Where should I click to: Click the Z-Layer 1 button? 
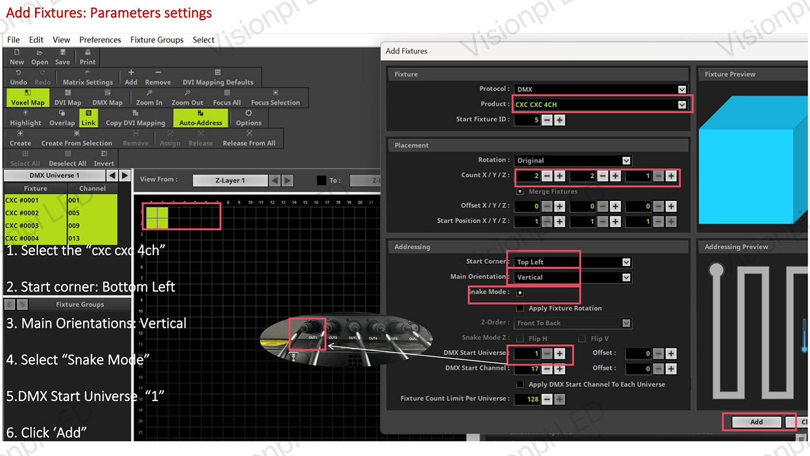pyautogui.click(x=230, y=181)
